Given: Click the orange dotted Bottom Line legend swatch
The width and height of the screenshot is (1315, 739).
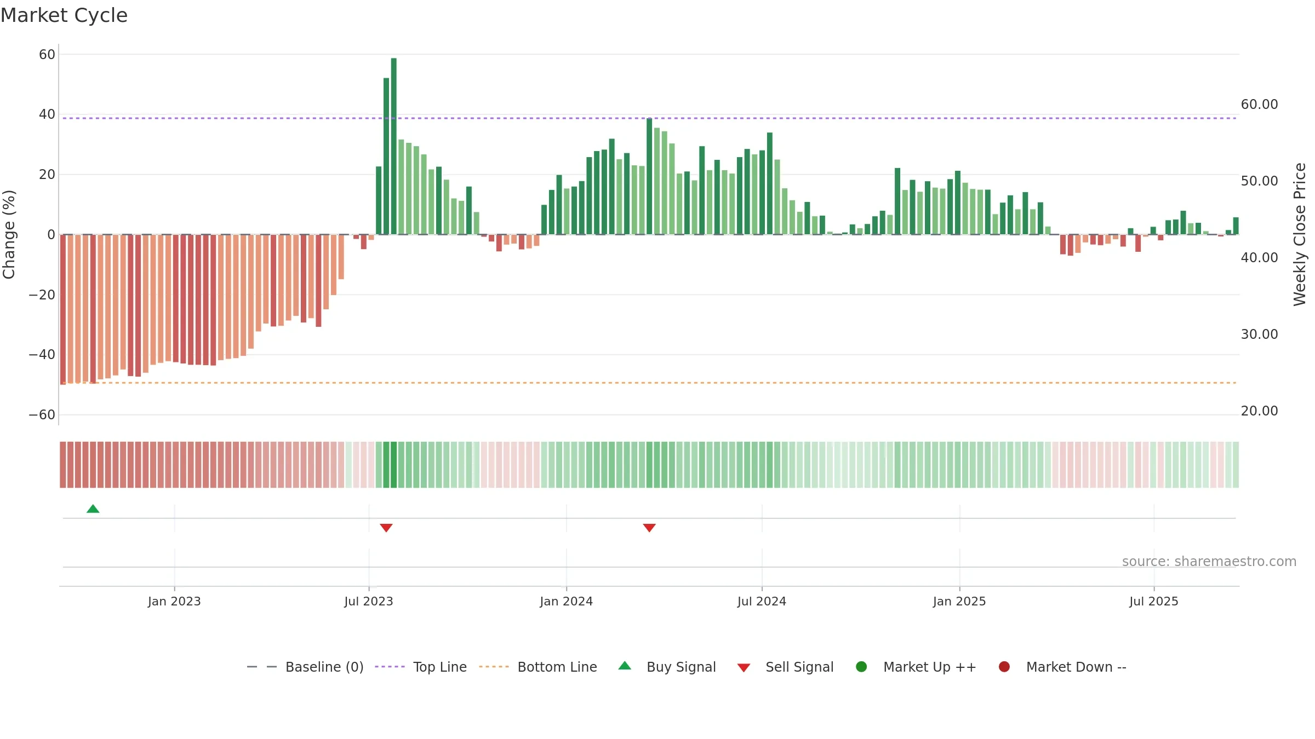Looking at the screenshot, I should (x=494, y=667).
